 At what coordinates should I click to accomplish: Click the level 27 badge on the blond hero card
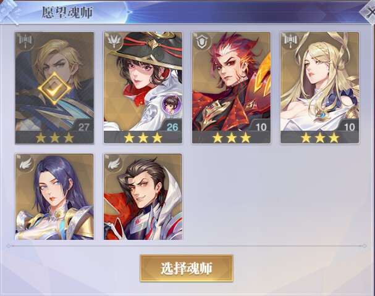point(83,127)
